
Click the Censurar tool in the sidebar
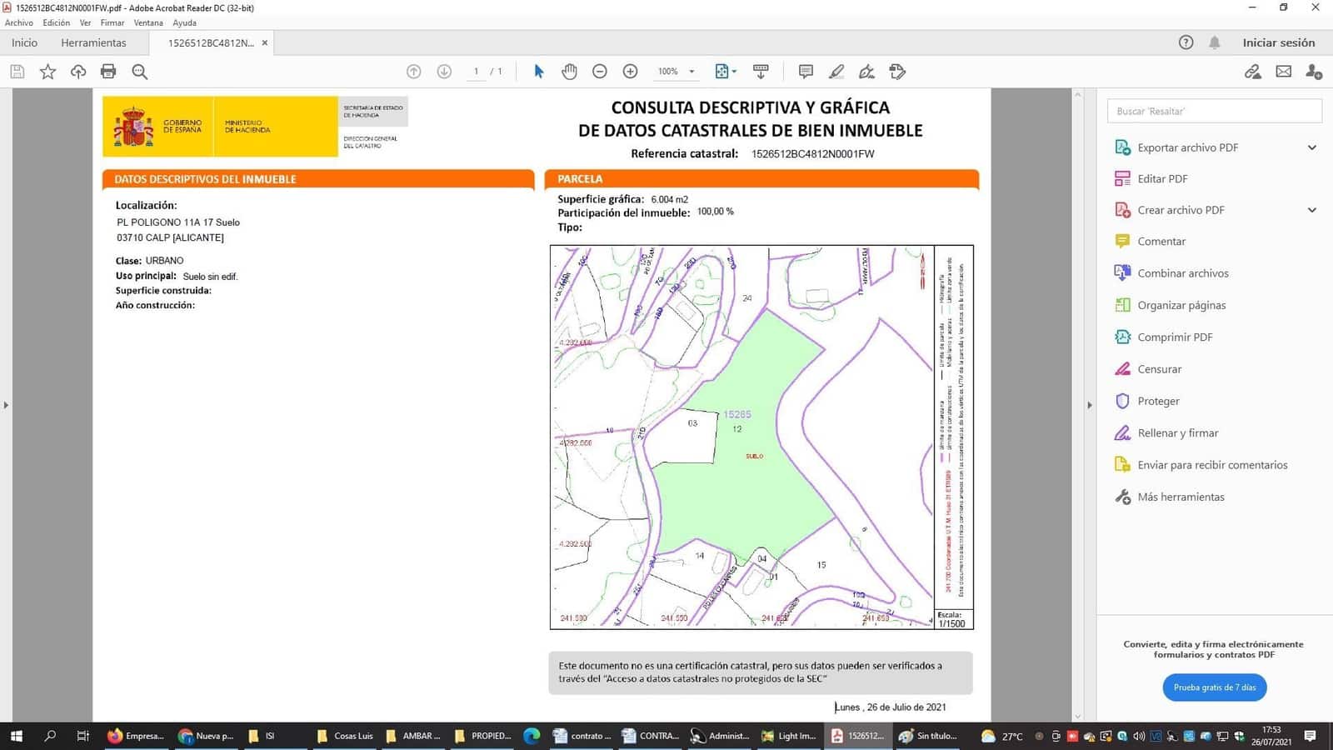point(1160,368)
